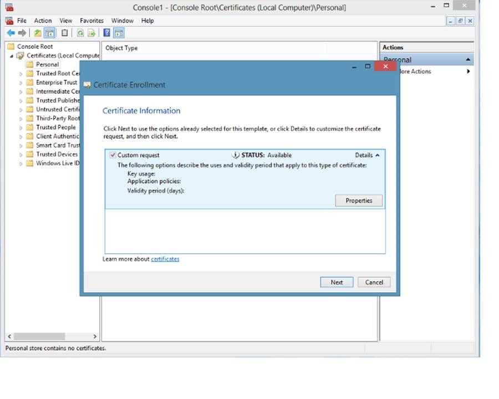This screenshot has height=399, width=499.
Task: Click Next in Certificate Enrollment
Action: 337,282
